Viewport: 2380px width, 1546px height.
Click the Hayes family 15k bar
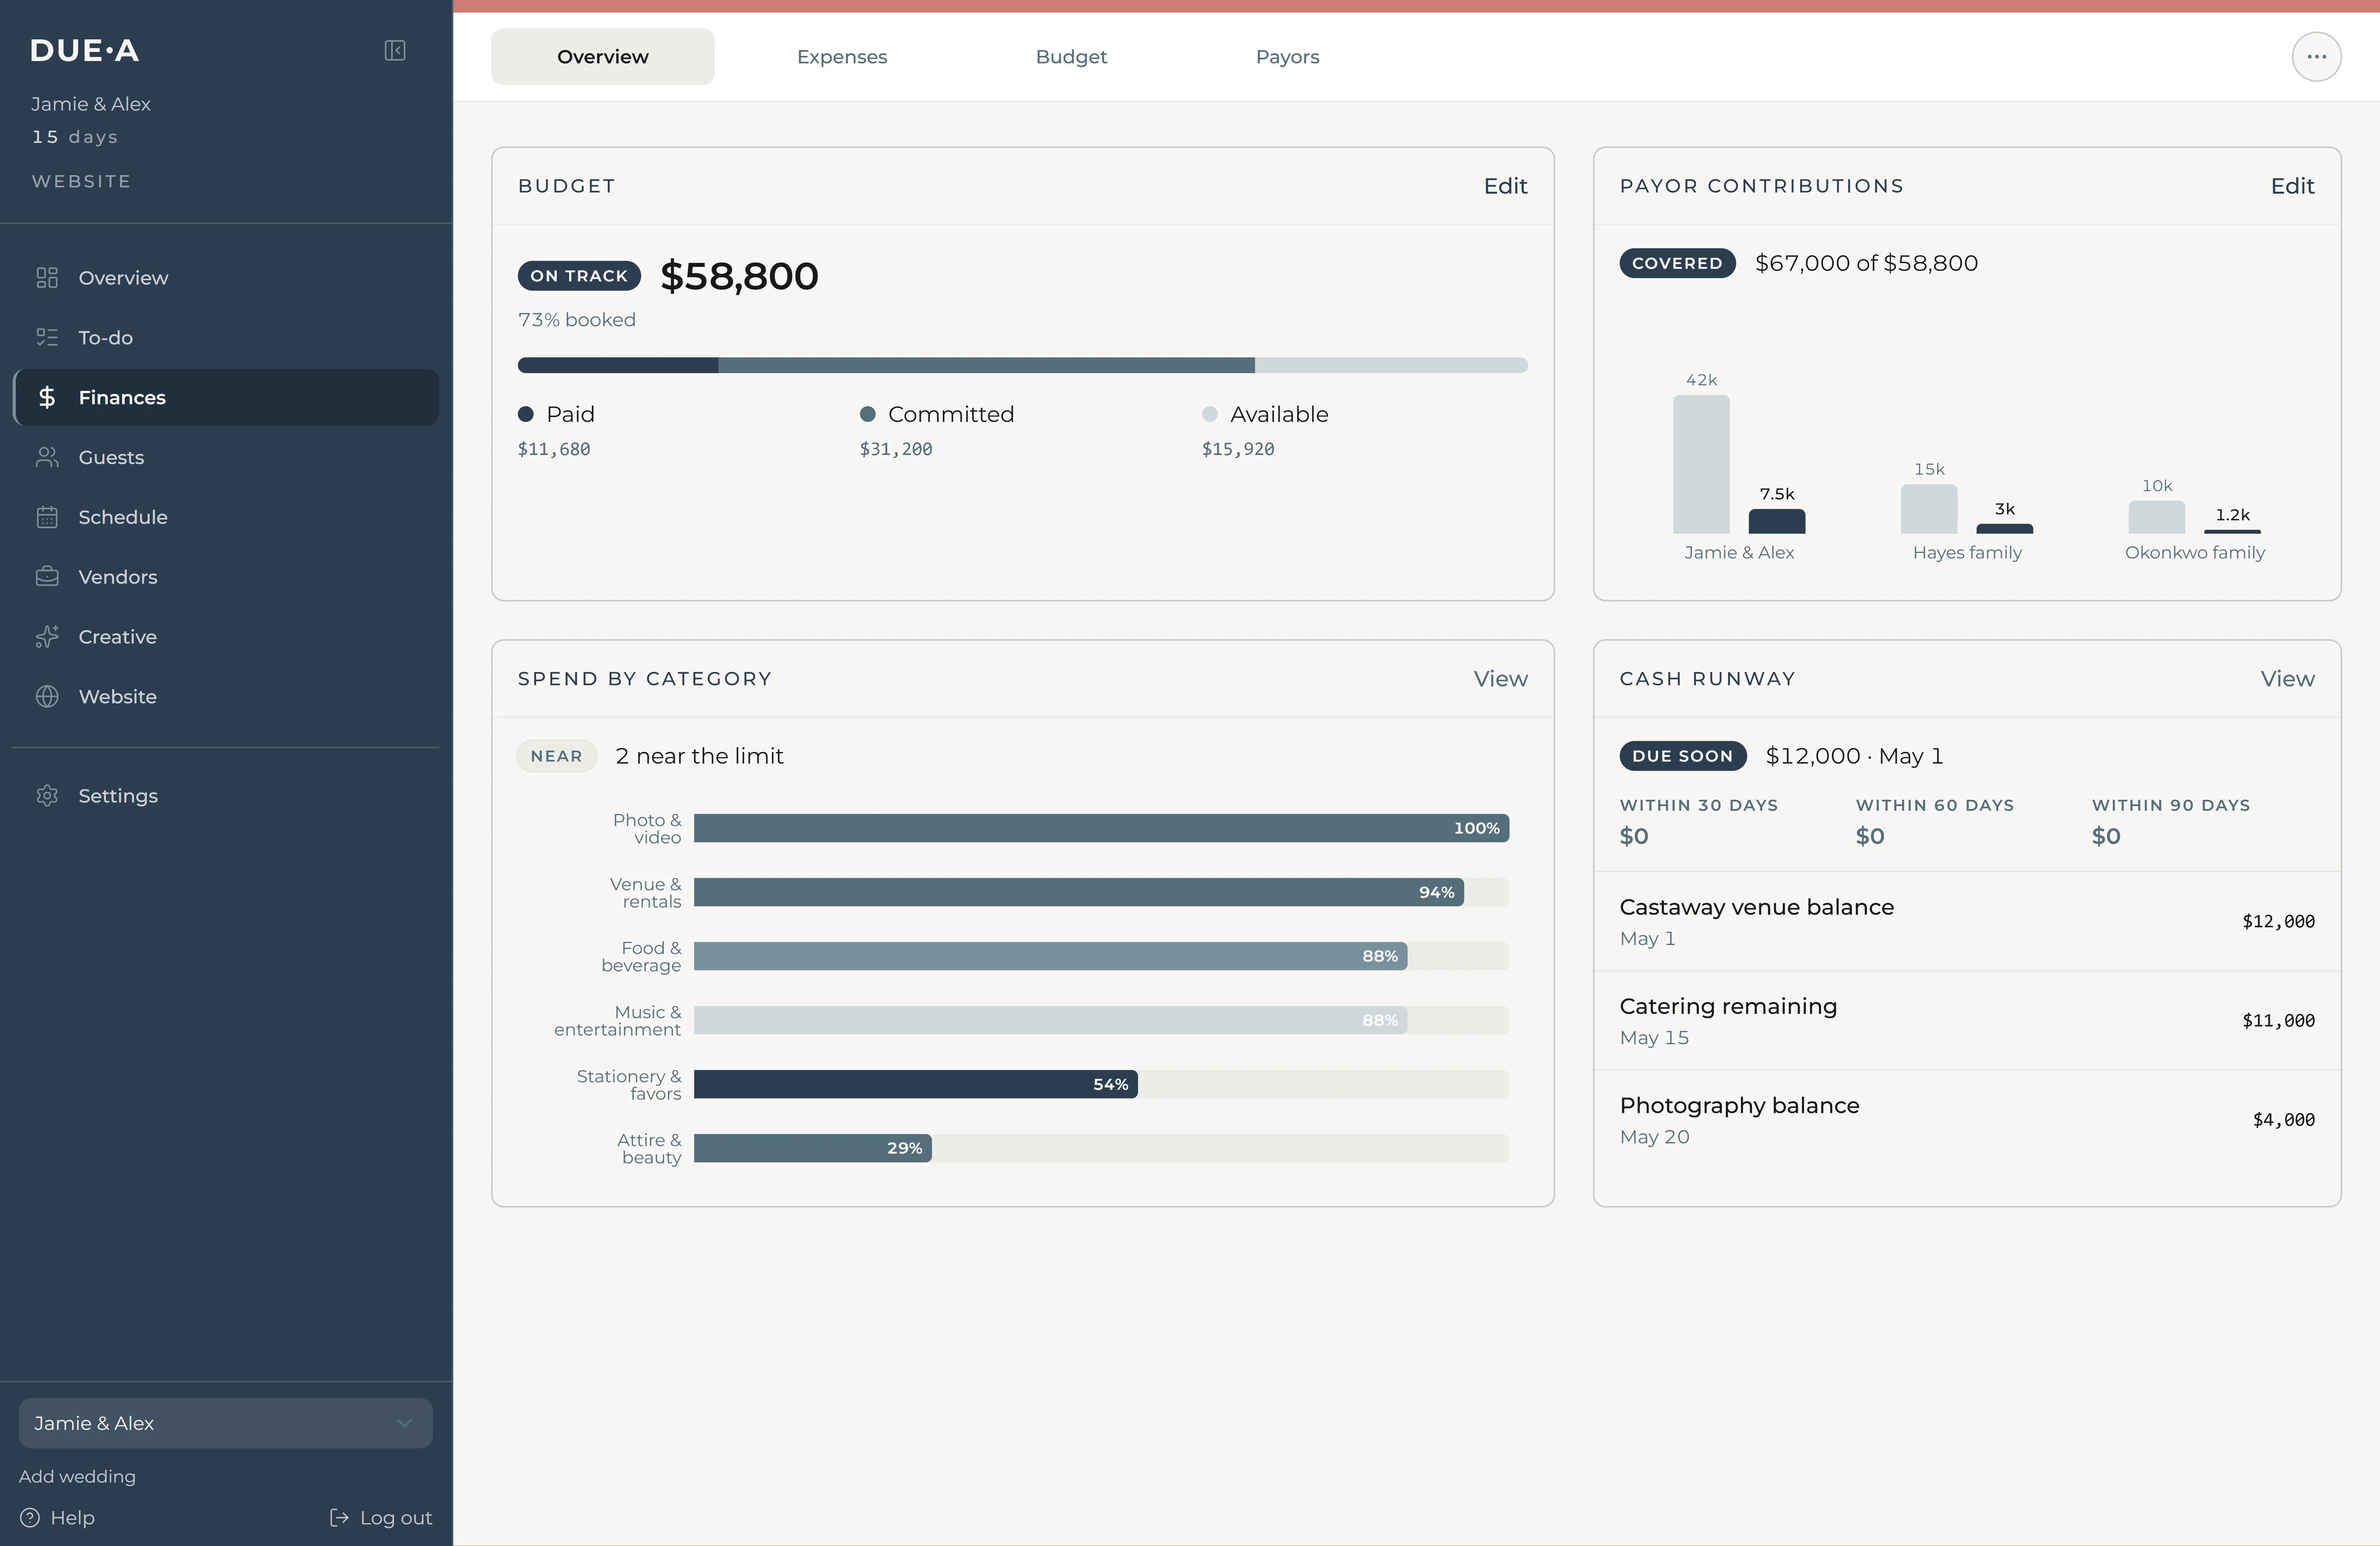pos(1929,509)
